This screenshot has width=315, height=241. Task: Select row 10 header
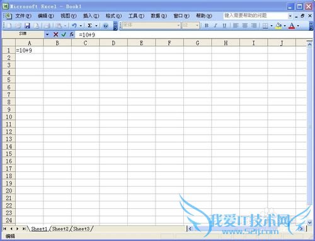pyautogui.click(x=9, y=116)
